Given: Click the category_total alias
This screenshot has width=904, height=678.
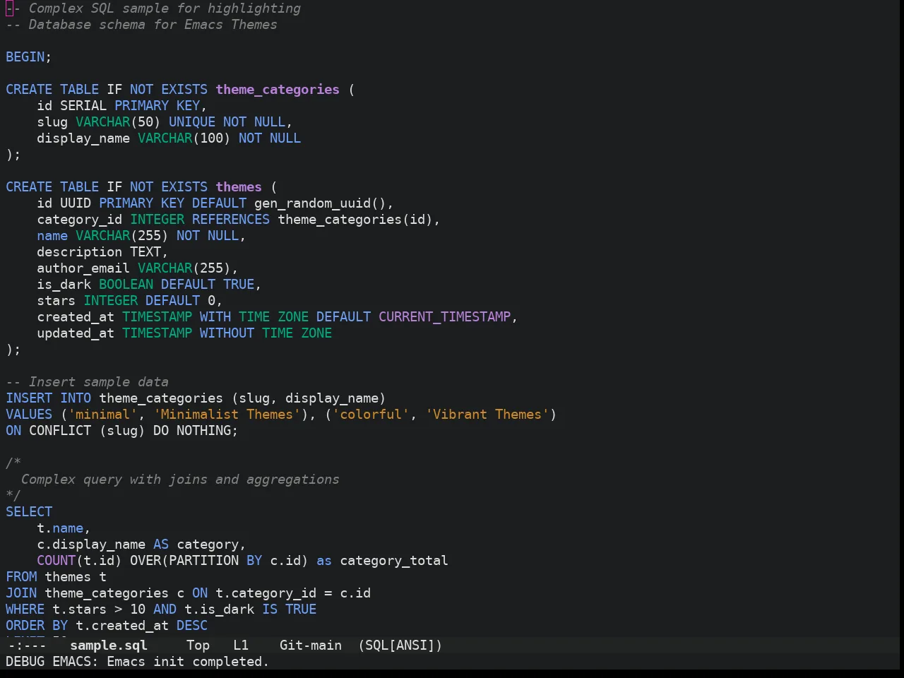Looking at the screenshot, I should tap(394, 560).
